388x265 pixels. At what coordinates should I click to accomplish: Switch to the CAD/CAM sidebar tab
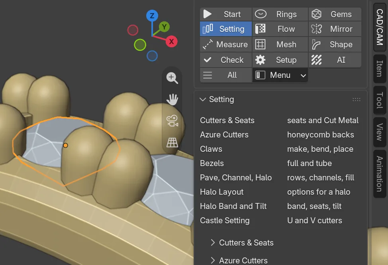(x=380, y=27)
